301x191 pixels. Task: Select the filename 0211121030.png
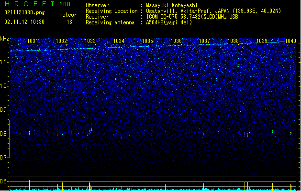tap(24, 12)
